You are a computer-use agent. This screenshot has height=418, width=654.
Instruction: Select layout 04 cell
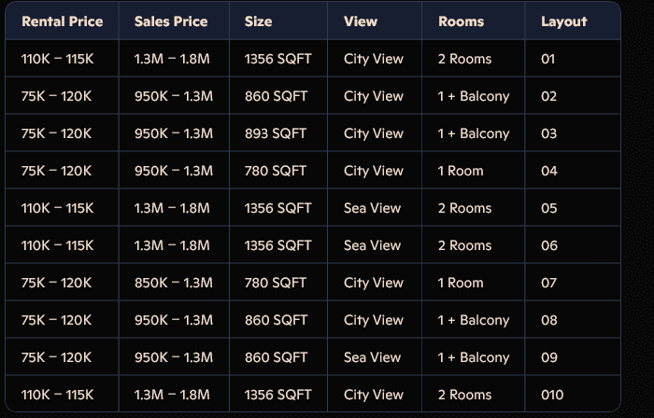(x=549, y=171)
